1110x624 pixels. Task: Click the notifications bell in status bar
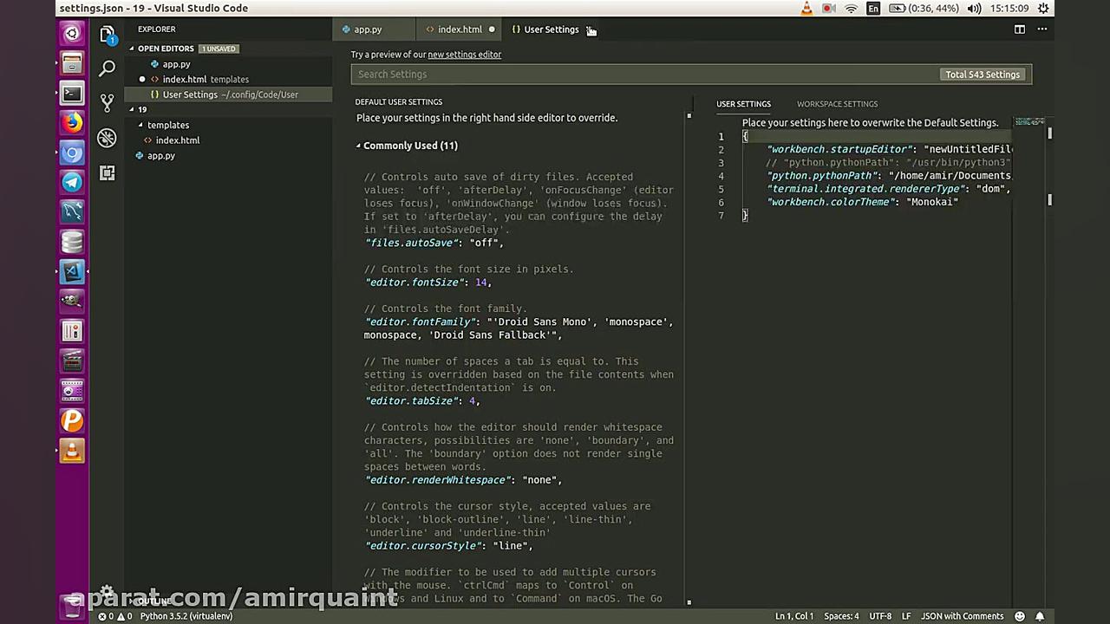(1040, 616)
